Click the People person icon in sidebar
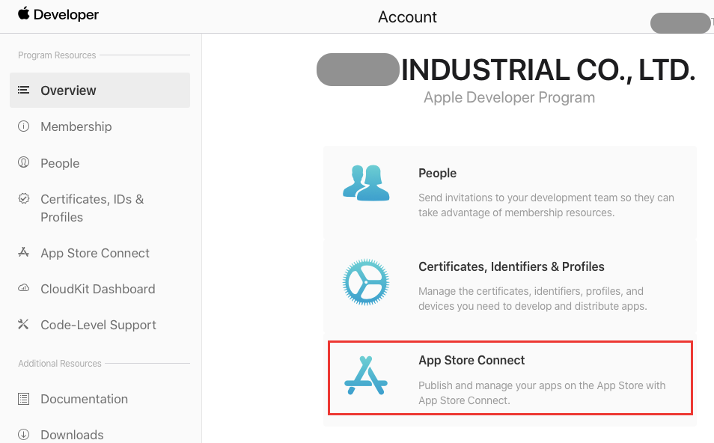This screenshot has height=443, width=714. pyautogui.click(x=23, y=162)
